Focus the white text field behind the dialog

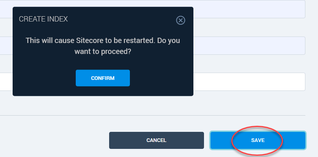[x=249, y=82]
